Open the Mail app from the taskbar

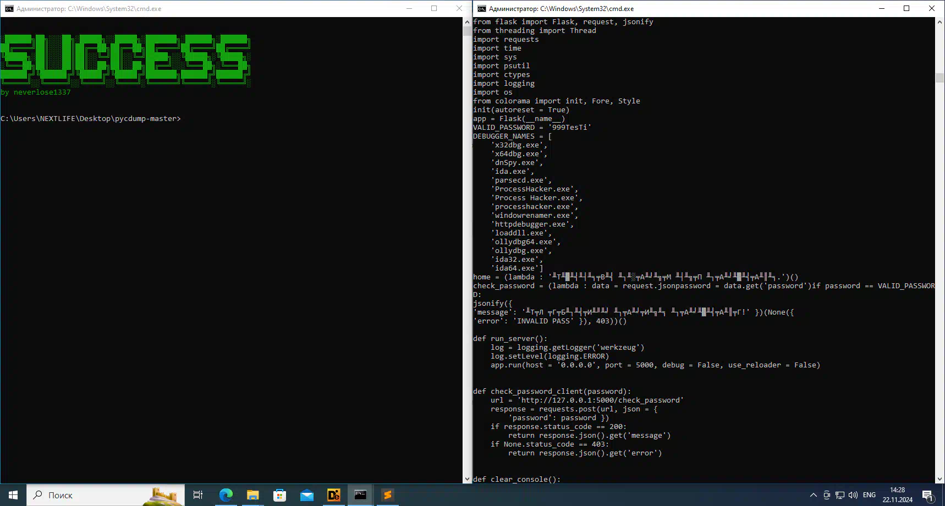306,495
